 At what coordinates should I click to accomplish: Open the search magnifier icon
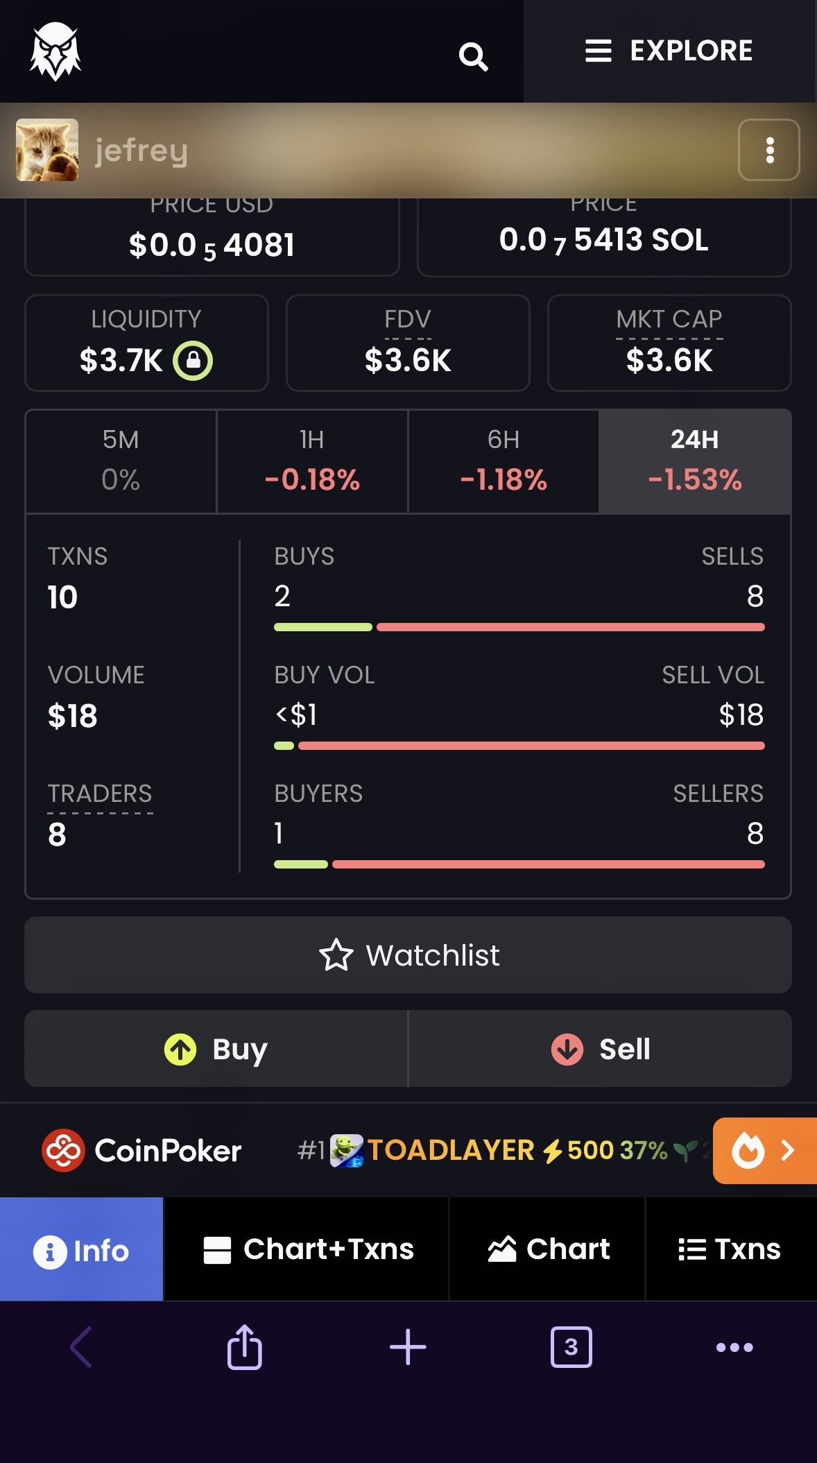pos(473,56)
